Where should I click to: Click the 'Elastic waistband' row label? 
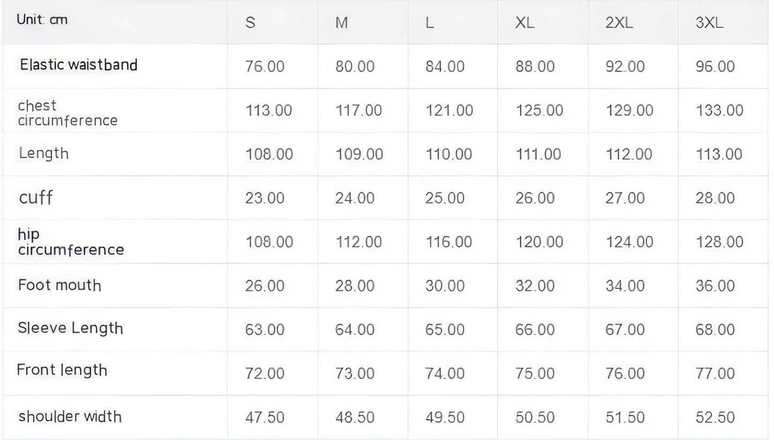pyautogui.click(x=79, y=65)
